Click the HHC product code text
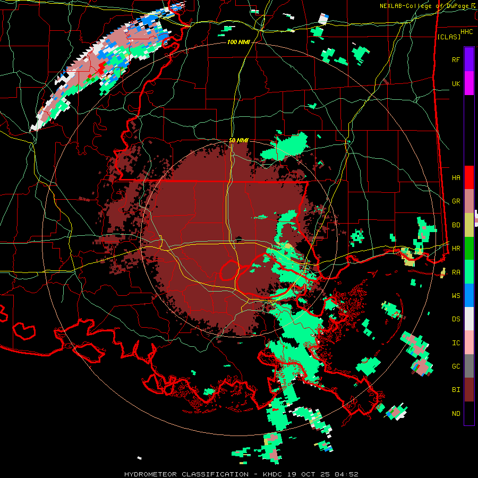 pyautogui.click(x=466, y=32)
